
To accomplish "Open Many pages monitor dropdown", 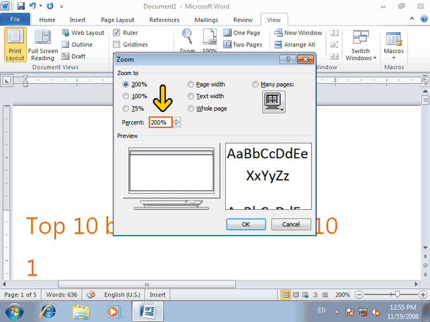I will tap(273, 102).
